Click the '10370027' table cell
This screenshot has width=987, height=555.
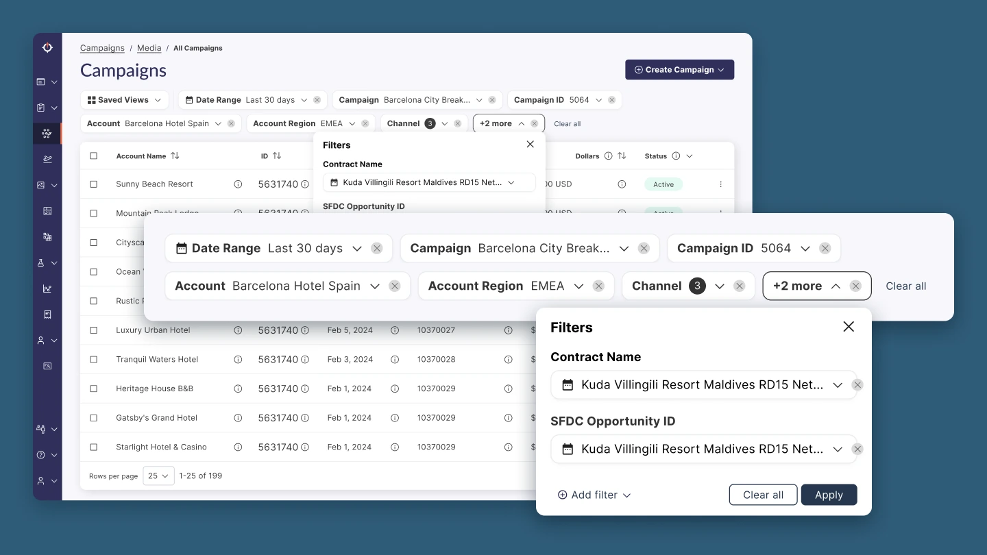pyautogui.click(x=437, y=330)
